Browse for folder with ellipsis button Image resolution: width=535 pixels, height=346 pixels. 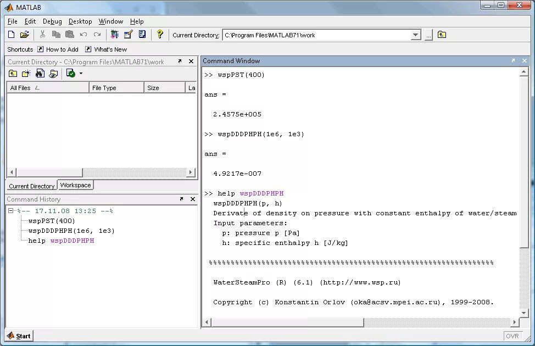coord(428,35)
